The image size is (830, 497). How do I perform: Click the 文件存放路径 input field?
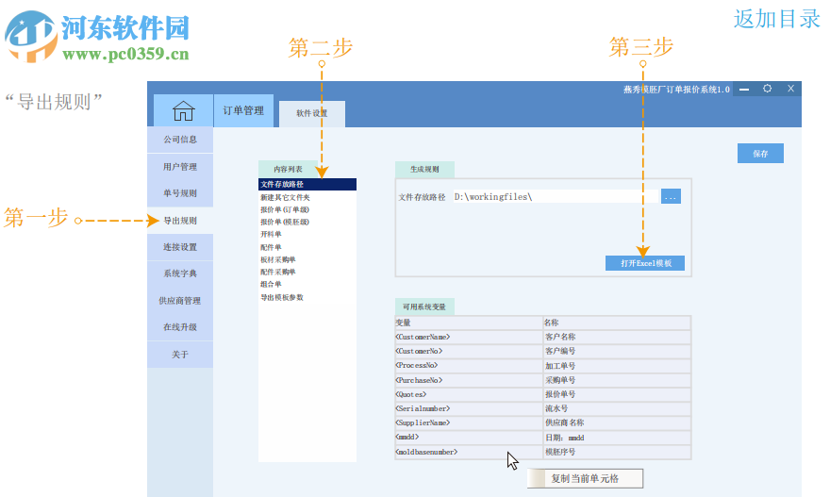(556, 196)
